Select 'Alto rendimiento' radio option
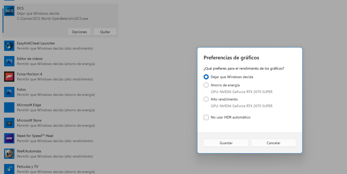Viewport: 347px width, 174px height. click(206, 99)
